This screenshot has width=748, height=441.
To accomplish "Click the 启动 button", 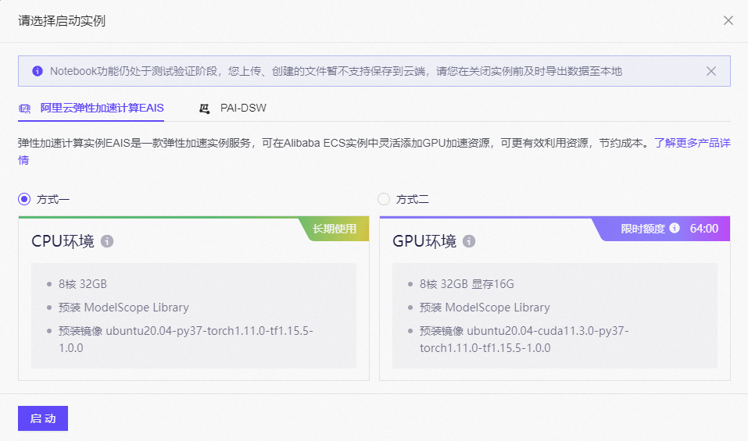I will (43, 418).
